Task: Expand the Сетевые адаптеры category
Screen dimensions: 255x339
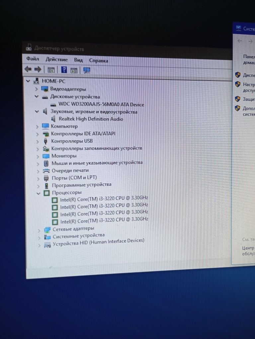Action: pyautogui.click(x=39, y=230)
